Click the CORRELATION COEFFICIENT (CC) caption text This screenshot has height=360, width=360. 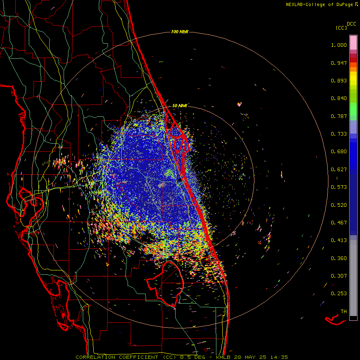point(126,357)
